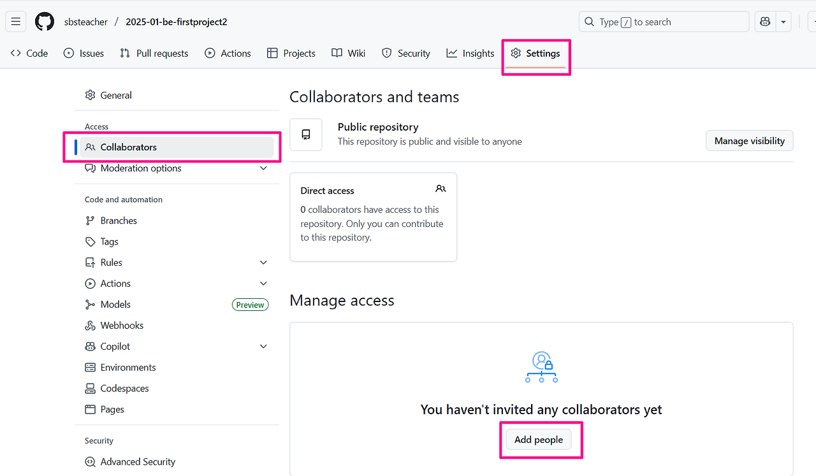Focus the 'Type / to search' box
The image size is (816, 476).
point(664,22)
